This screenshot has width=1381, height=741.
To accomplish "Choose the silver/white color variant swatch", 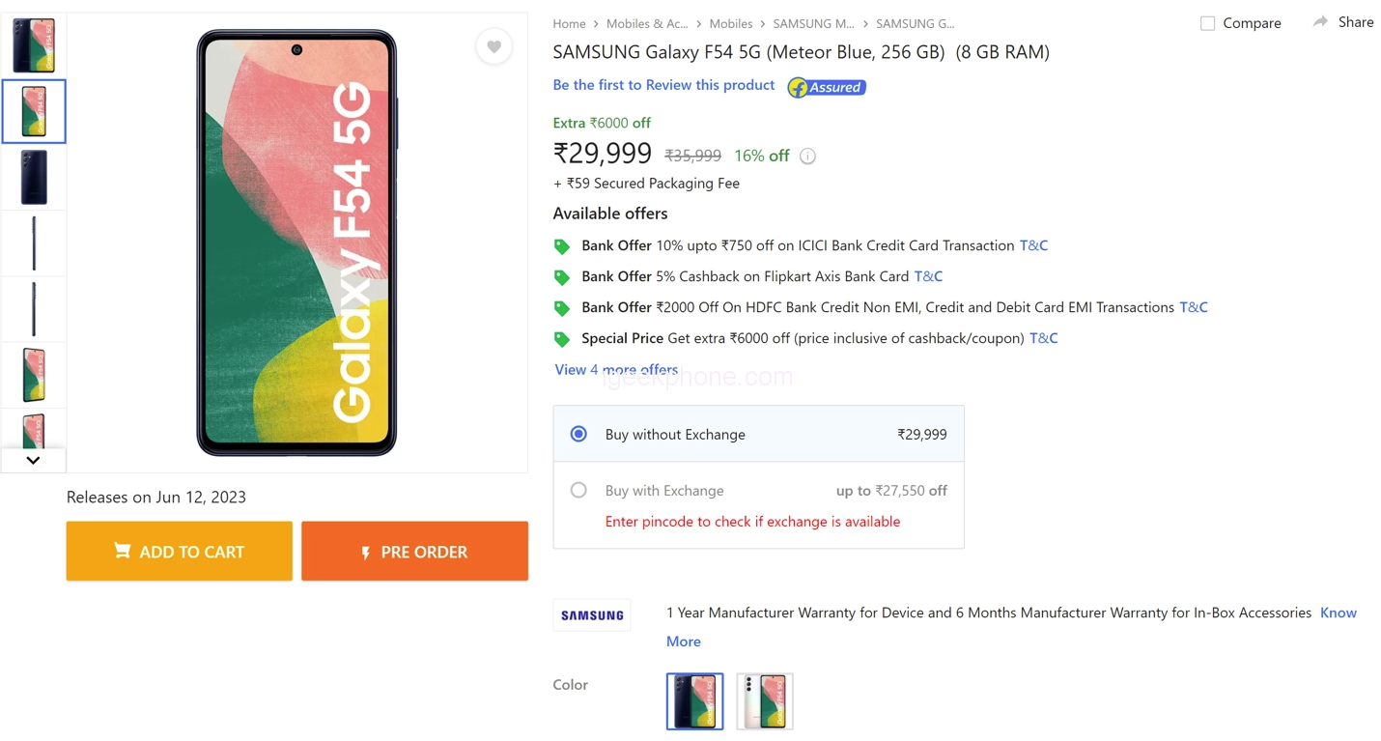I will [x=764, y=701].
